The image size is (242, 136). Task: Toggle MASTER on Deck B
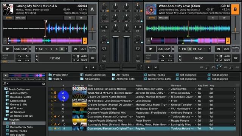coord(163,18)
